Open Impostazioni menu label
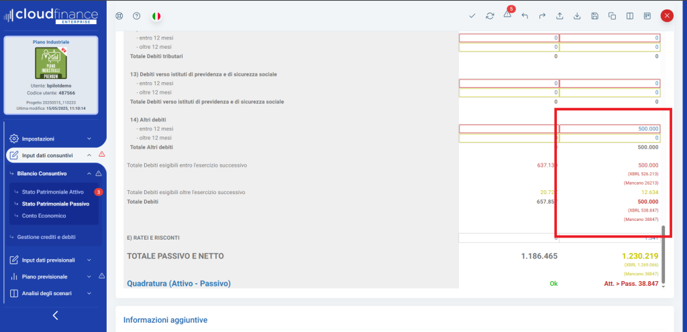This screenshot has width=687, height=332. point(38,139)
